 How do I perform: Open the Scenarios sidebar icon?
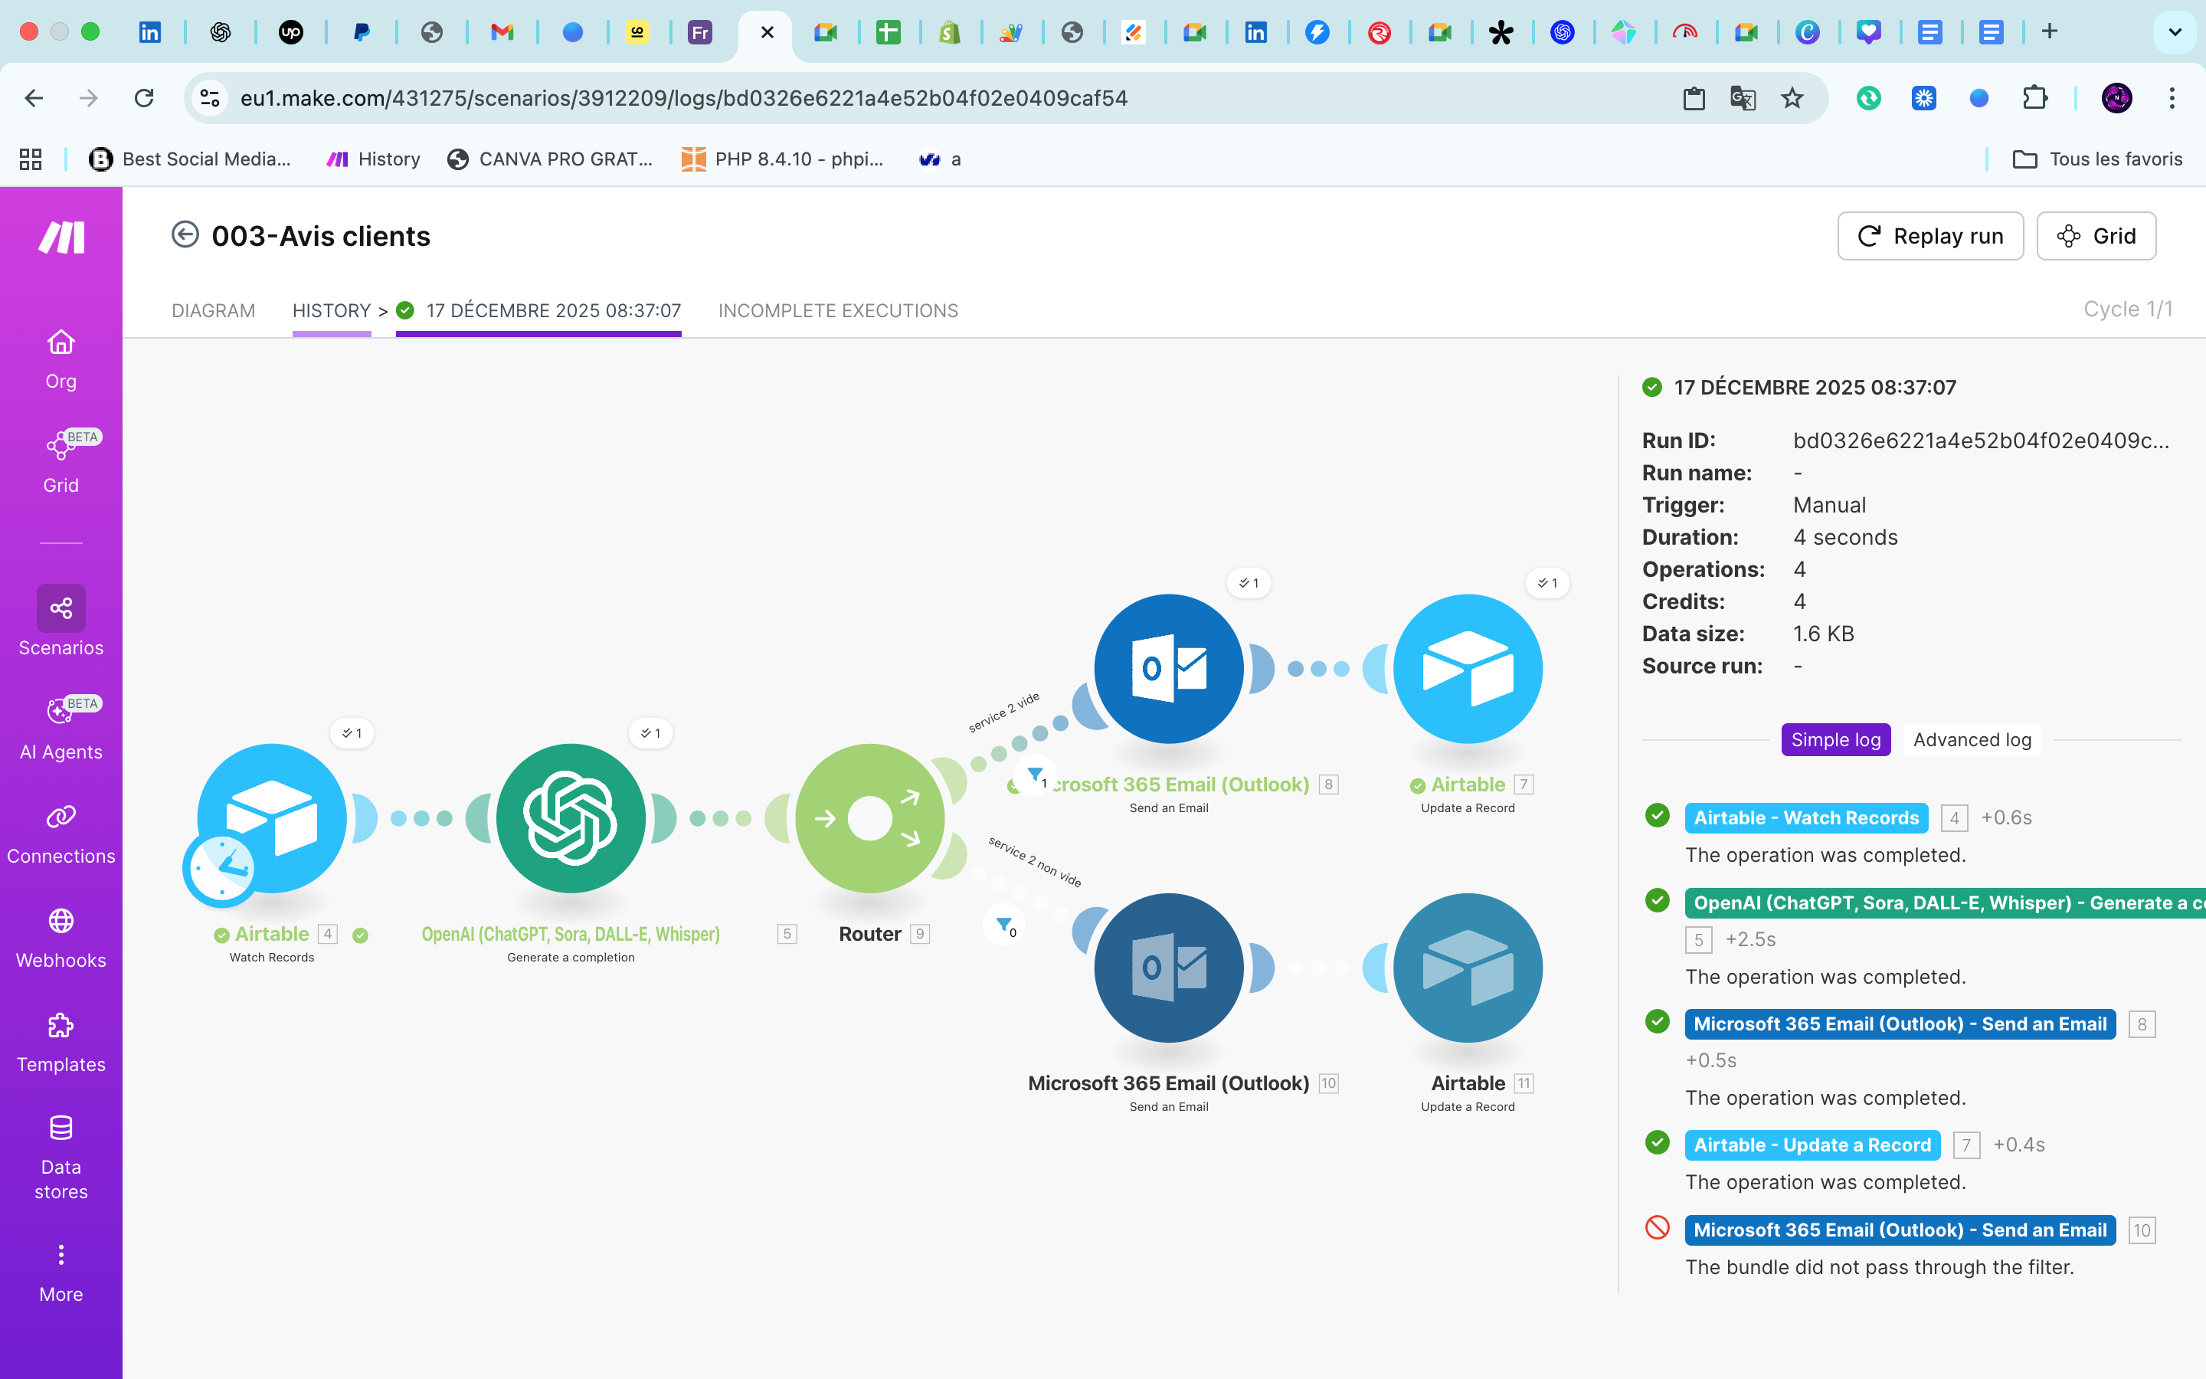pyautogui.click(x=61, y=609)
